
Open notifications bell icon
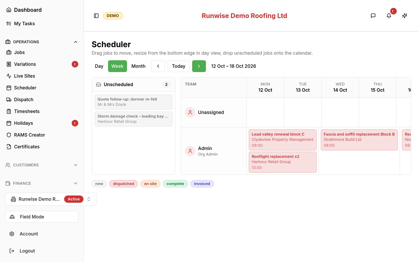pyautogui.click(x=389, y=16)
